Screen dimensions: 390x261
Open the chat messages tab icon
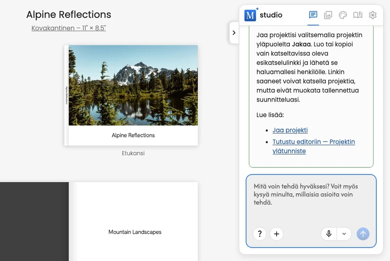click(x=313, y=15)
